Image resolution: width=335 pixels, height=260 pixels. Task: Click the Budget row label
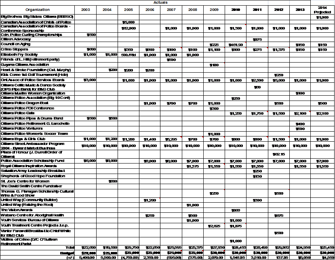click(67, 253)
